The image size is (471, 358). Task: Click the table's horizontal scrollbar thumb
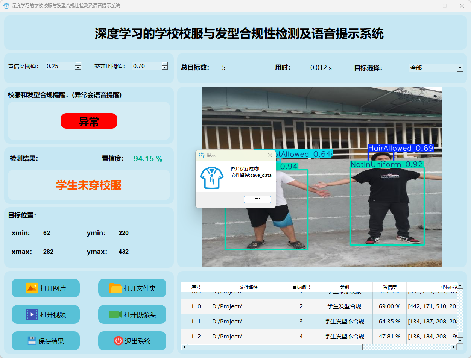275,347
